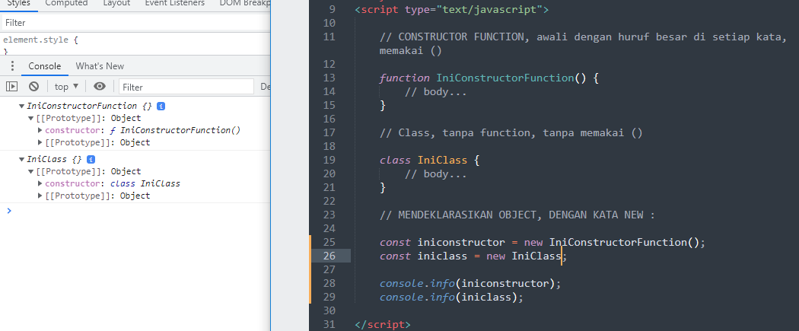This screenshot has height=331, width=799.
Task: Click the Styles filter input field
Action: (x=135, y=22)
